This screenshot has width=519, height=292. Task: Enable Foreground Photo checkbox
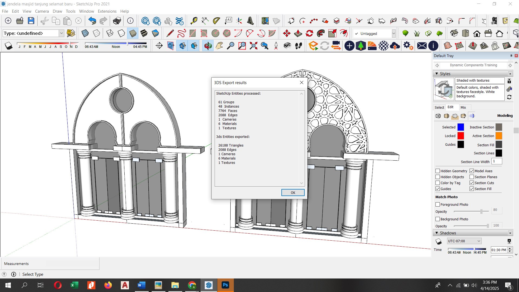[438, 204]
